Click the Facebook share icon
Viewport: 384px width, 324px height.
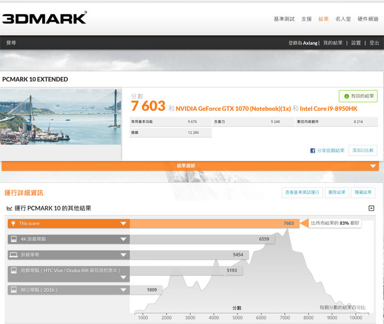point(313,151)
